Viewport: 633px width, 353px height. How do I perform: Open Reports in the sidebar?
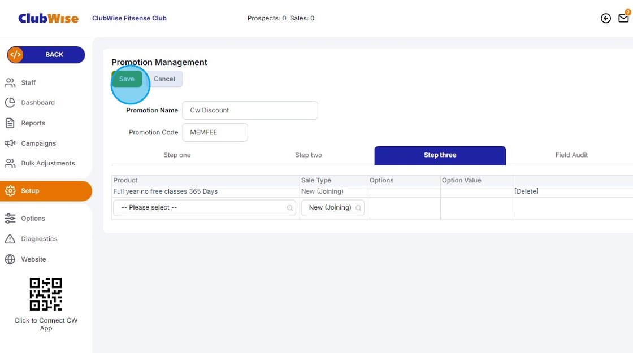click(x=33, y=123)
